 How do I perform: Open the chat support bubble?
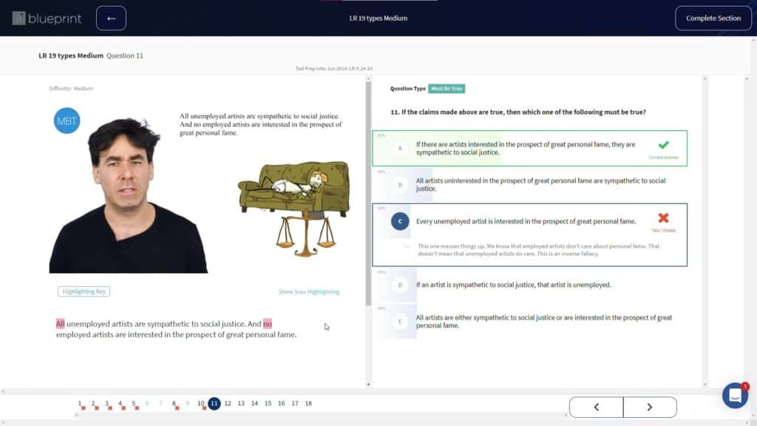pyautogui.click(x=735, y=396)
